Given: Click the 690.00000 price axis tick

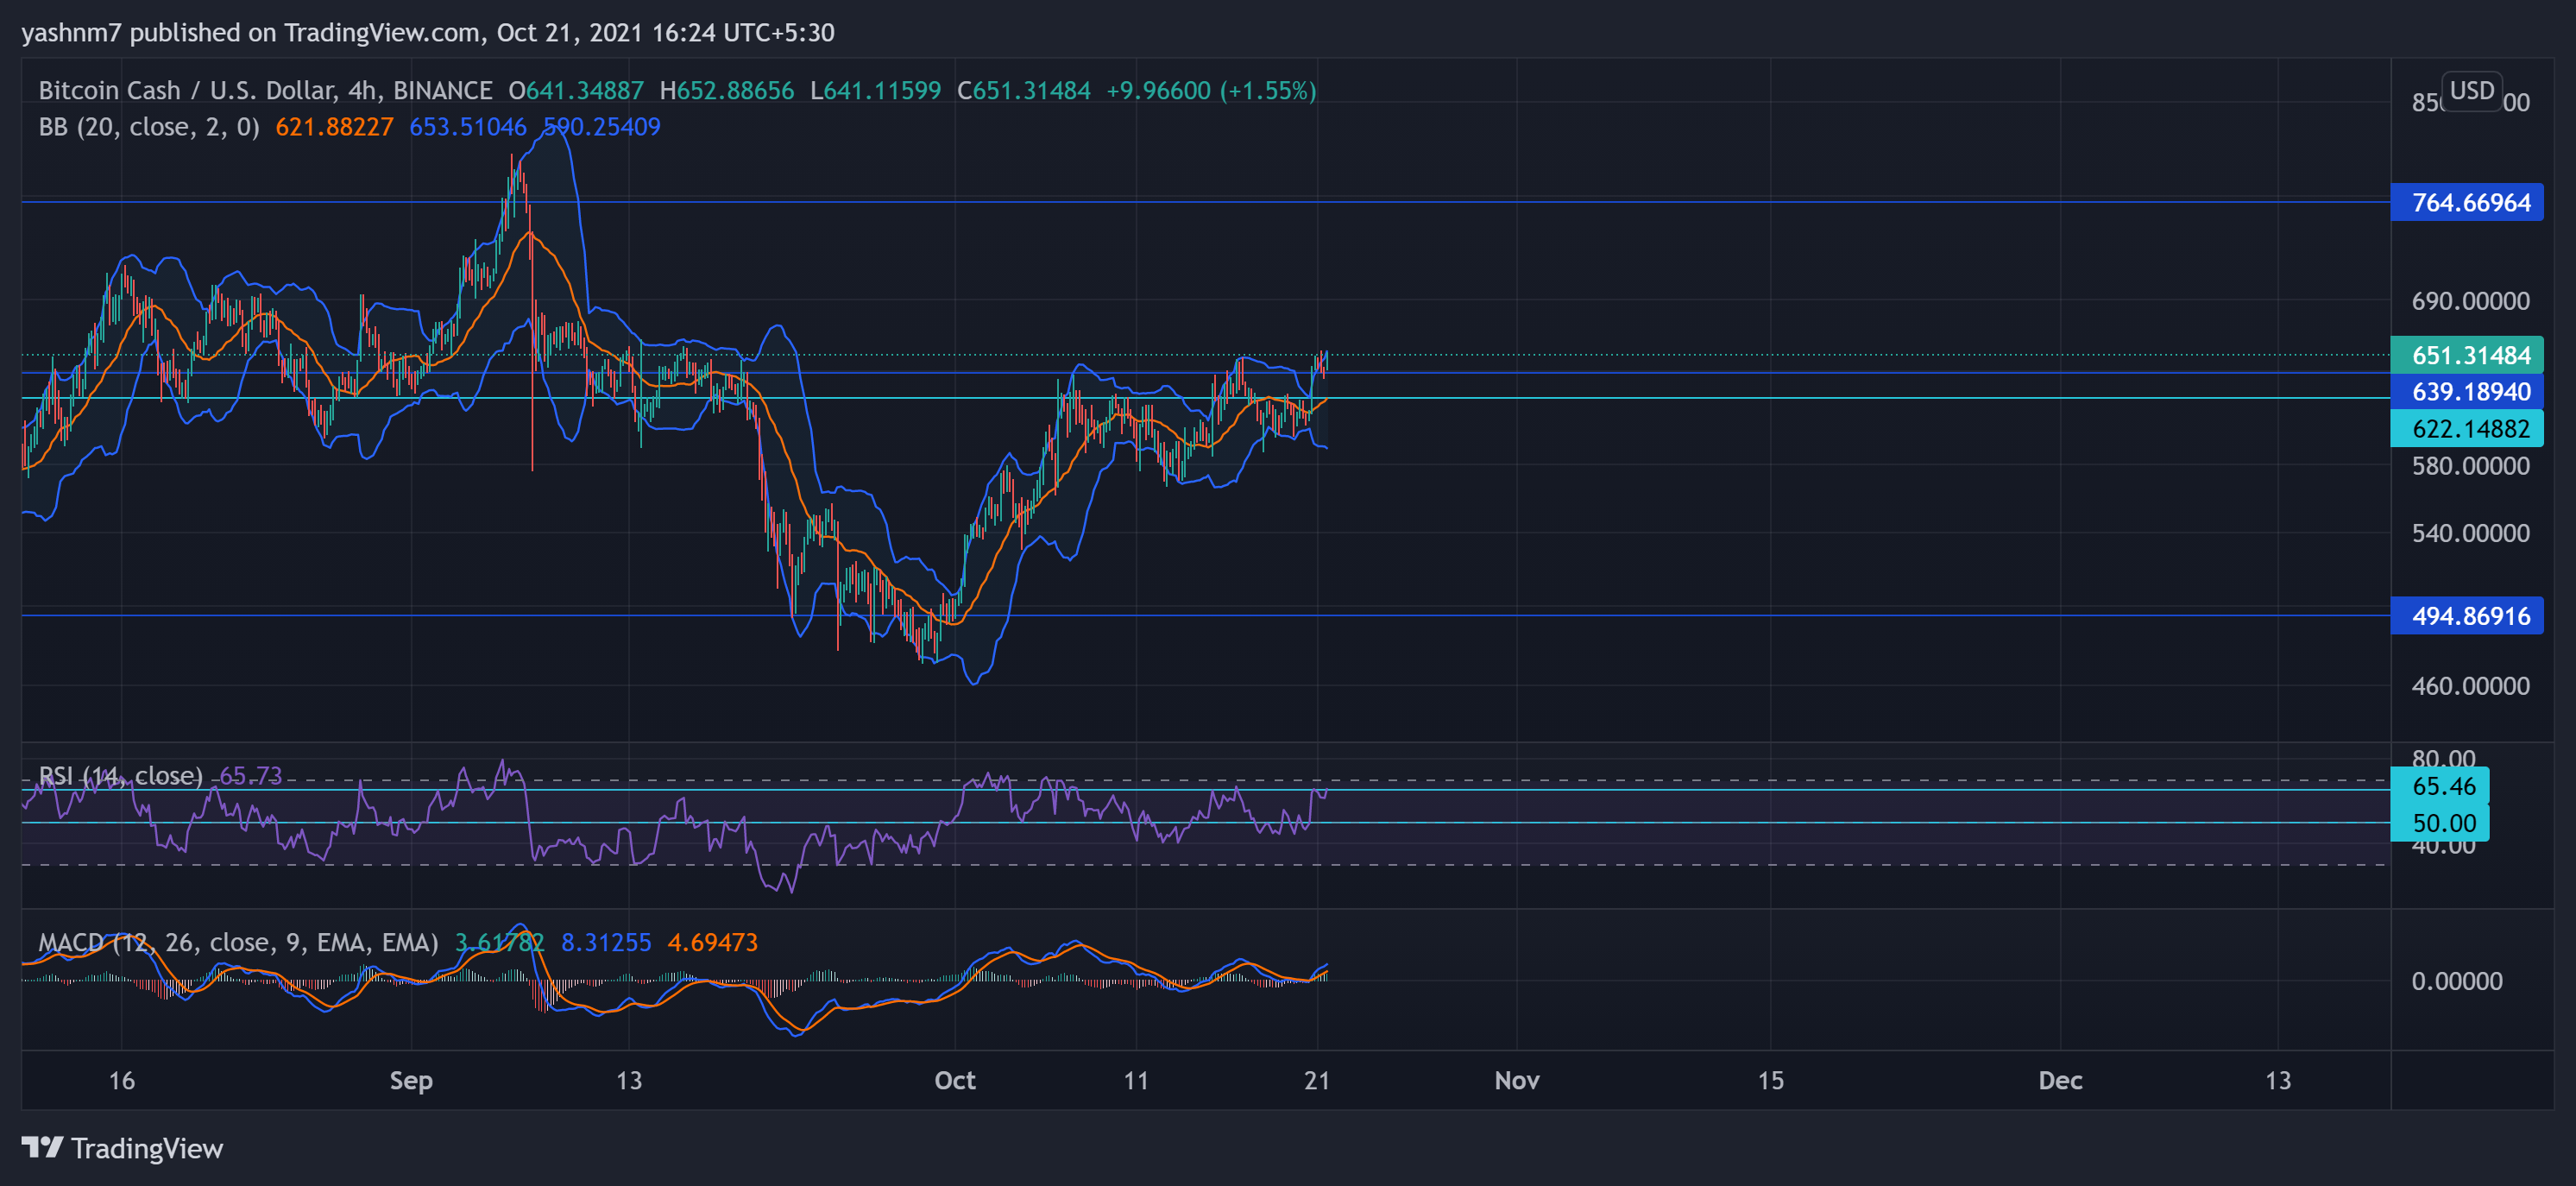Looking at the screenshot, I should (x=2470, y=300).
